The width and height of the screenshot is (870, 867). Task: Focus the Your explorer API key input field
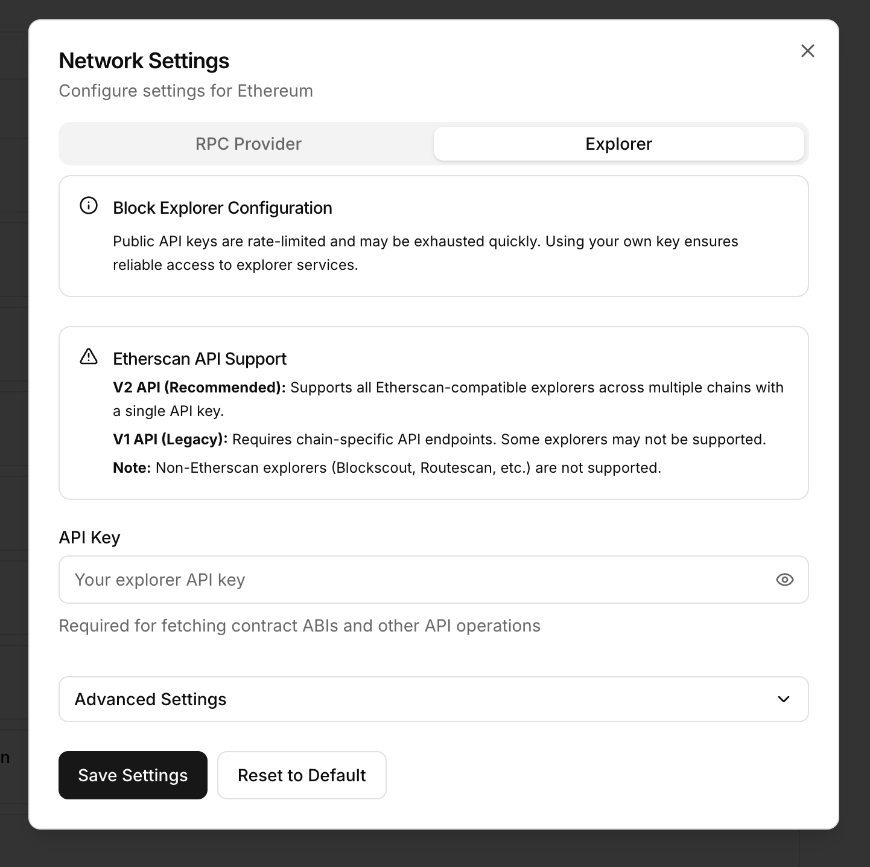[x=362, y=580]
